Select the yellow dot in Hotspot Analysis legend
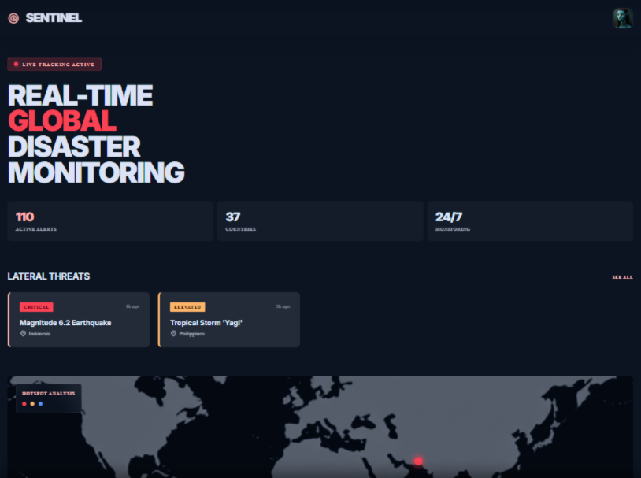Screen dimensions: 641x478 (32, 404)
